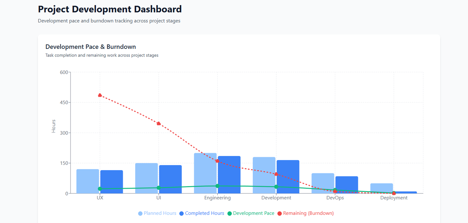Click the light blue Planned Hours legend dot
468x223 pixels.
pyautogui.click(x=140, y=213)
